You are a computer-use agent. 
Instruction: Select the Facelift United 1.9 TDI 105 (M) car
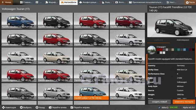point(127,92)
